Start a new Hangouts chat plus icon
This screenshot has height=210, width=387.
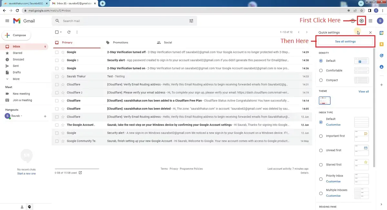pyautogui.click(x=45, y=116)
